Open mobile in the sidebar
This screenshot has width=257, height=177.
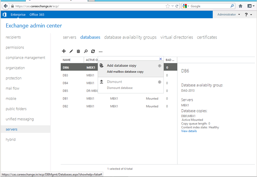(x=11, y=99)
